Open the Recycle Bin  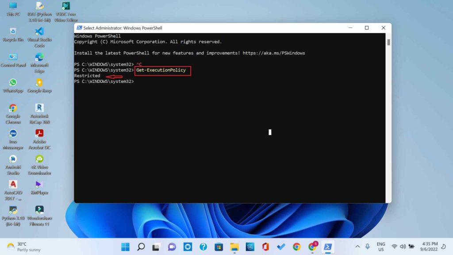[x=13, y=35]
